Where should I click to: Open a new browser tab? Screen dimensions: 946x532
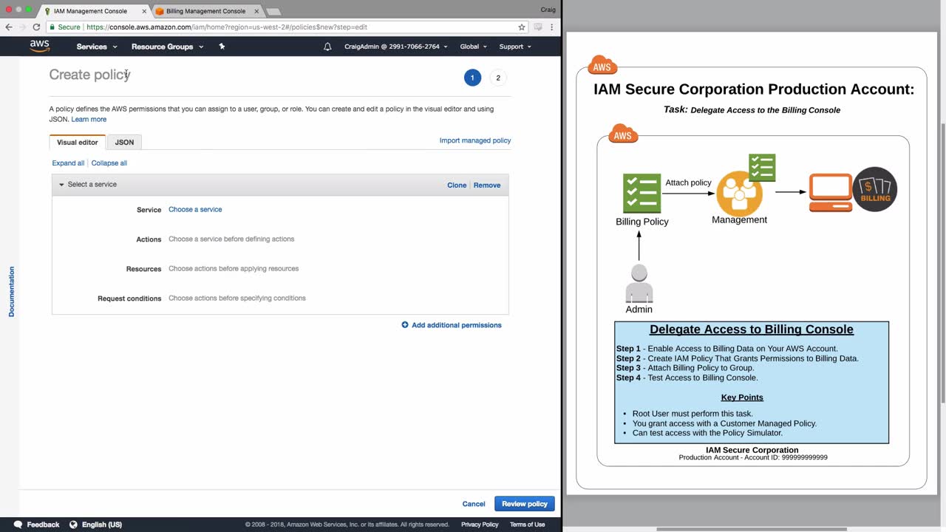pyautogui.click(x=273, y=12)
